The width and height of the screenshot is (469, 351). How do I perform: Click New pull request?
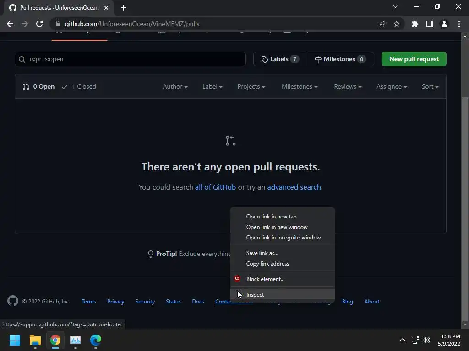414,59
